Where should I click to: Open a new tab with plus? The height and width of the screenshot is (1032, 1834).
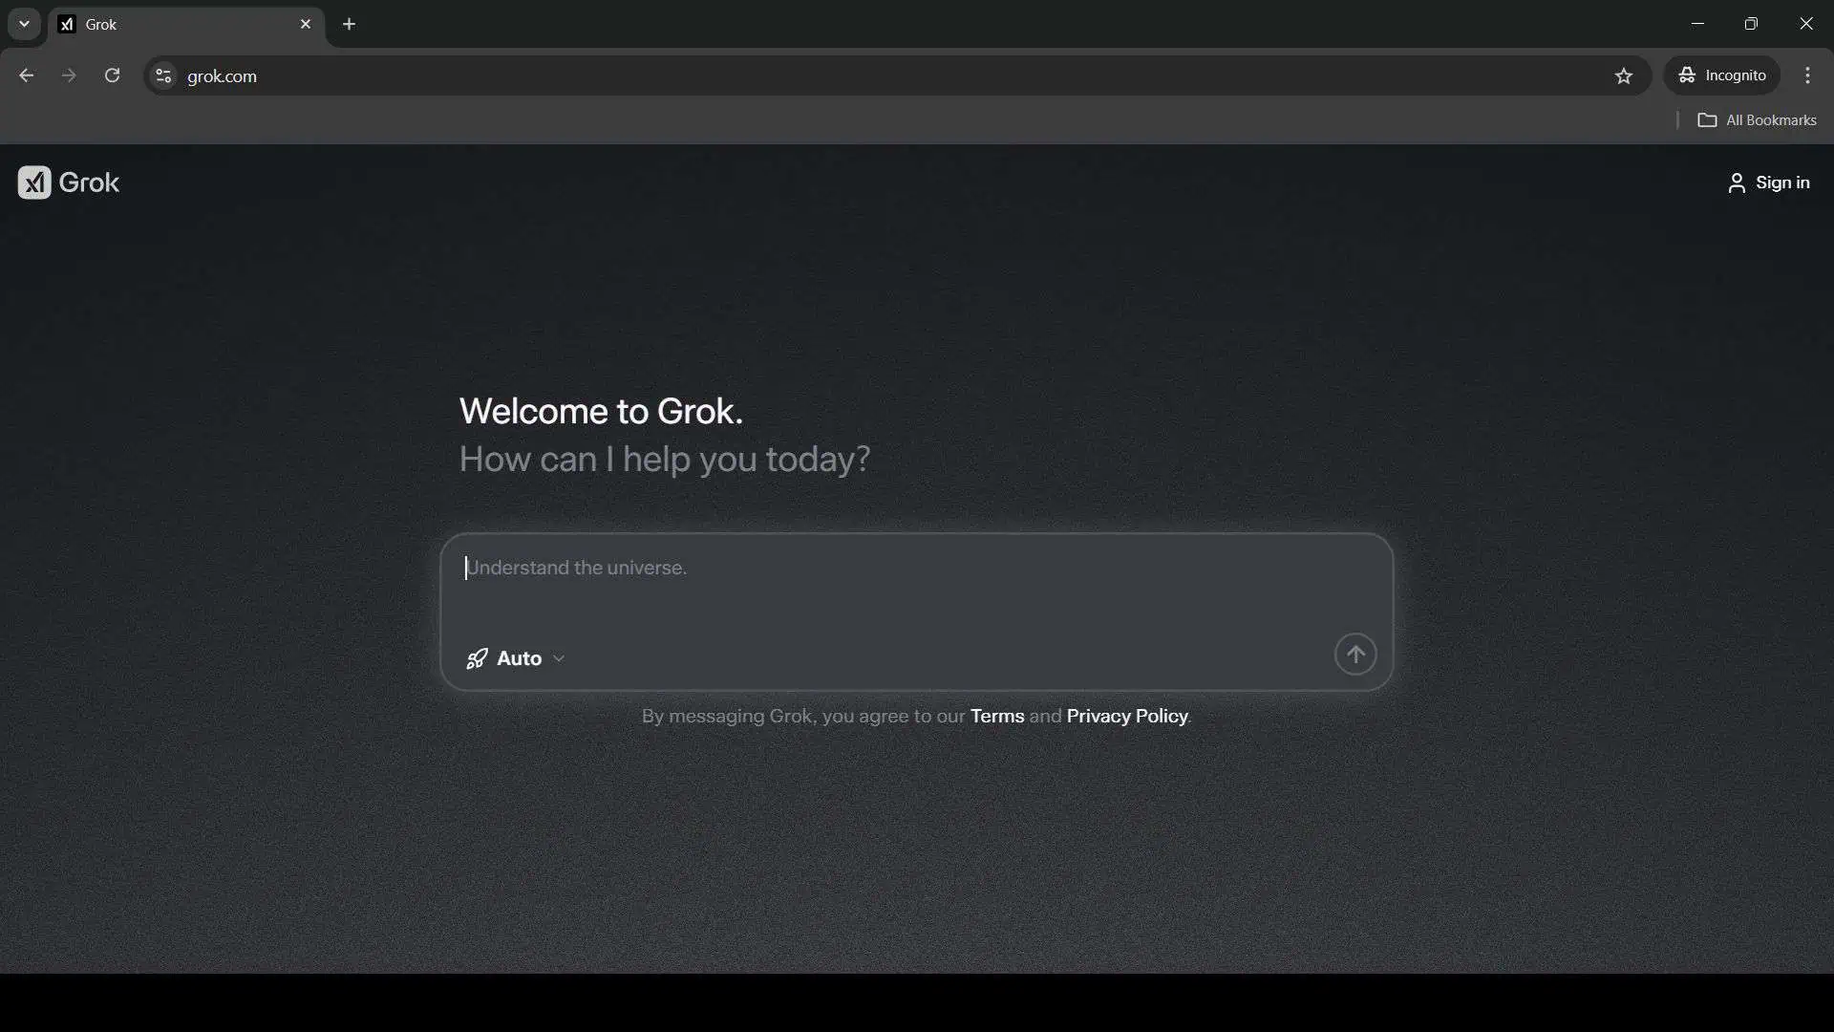click(x=350, y=25)
